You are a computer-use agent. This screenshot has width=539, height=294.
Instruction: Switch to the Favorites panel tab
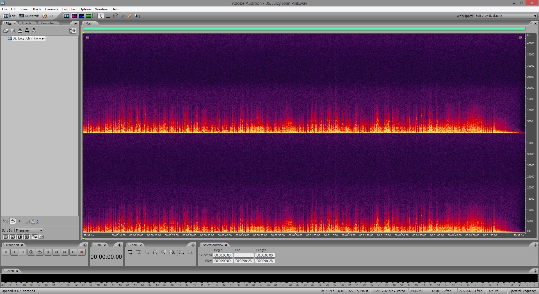47,23
